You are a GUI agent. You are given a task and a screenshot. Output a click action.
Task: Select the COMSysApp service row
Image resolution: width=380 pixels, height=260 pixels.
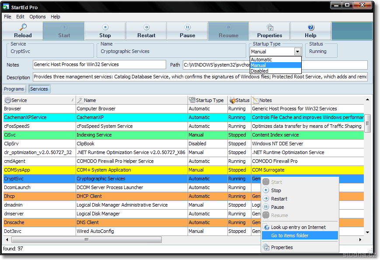coord(39,170)
